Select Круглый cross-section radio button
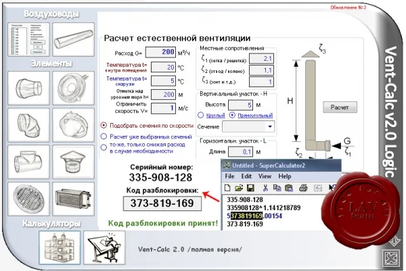Image resolution: width=406 pixels, height=271 pixels. (x=201, y=115)
